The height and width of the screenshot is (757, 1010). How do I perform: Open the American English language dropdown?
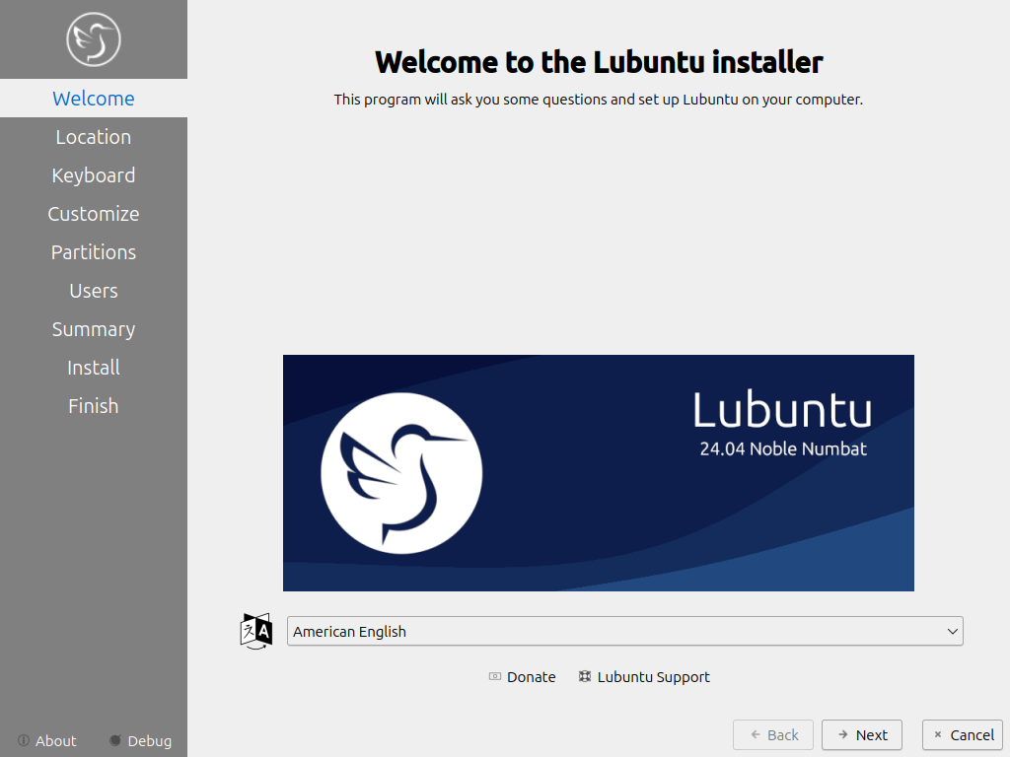point(612,632)
